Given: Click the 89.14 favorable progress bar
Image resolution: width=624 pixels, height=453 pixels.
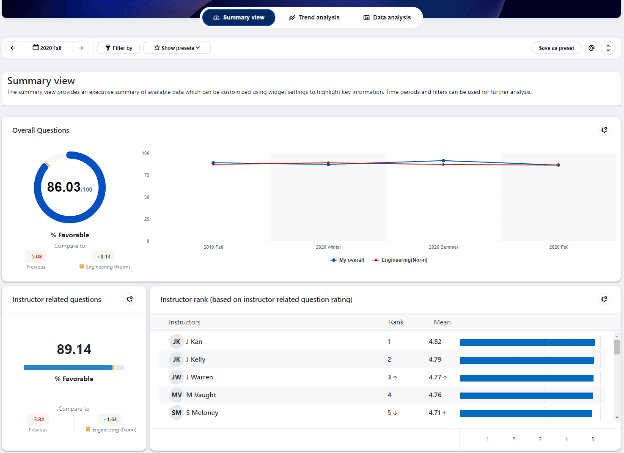Looking at the screenshot, I should tap(74, 368).
